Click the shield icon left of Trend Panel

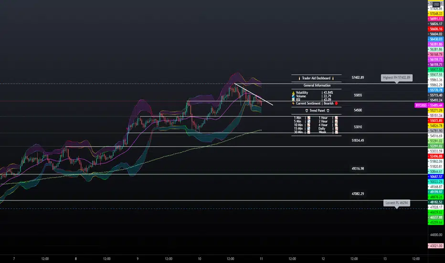(x=307, y=110)
